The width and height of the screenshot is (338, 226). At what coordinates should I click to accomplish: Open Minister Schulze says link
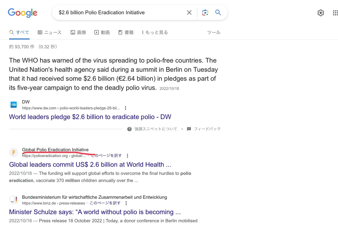[95, 212]
